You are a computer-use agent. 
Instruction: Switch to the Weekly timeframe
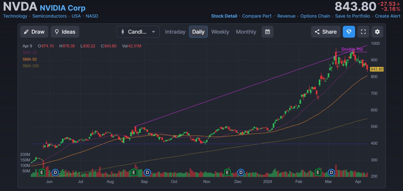tap(220, 32)
